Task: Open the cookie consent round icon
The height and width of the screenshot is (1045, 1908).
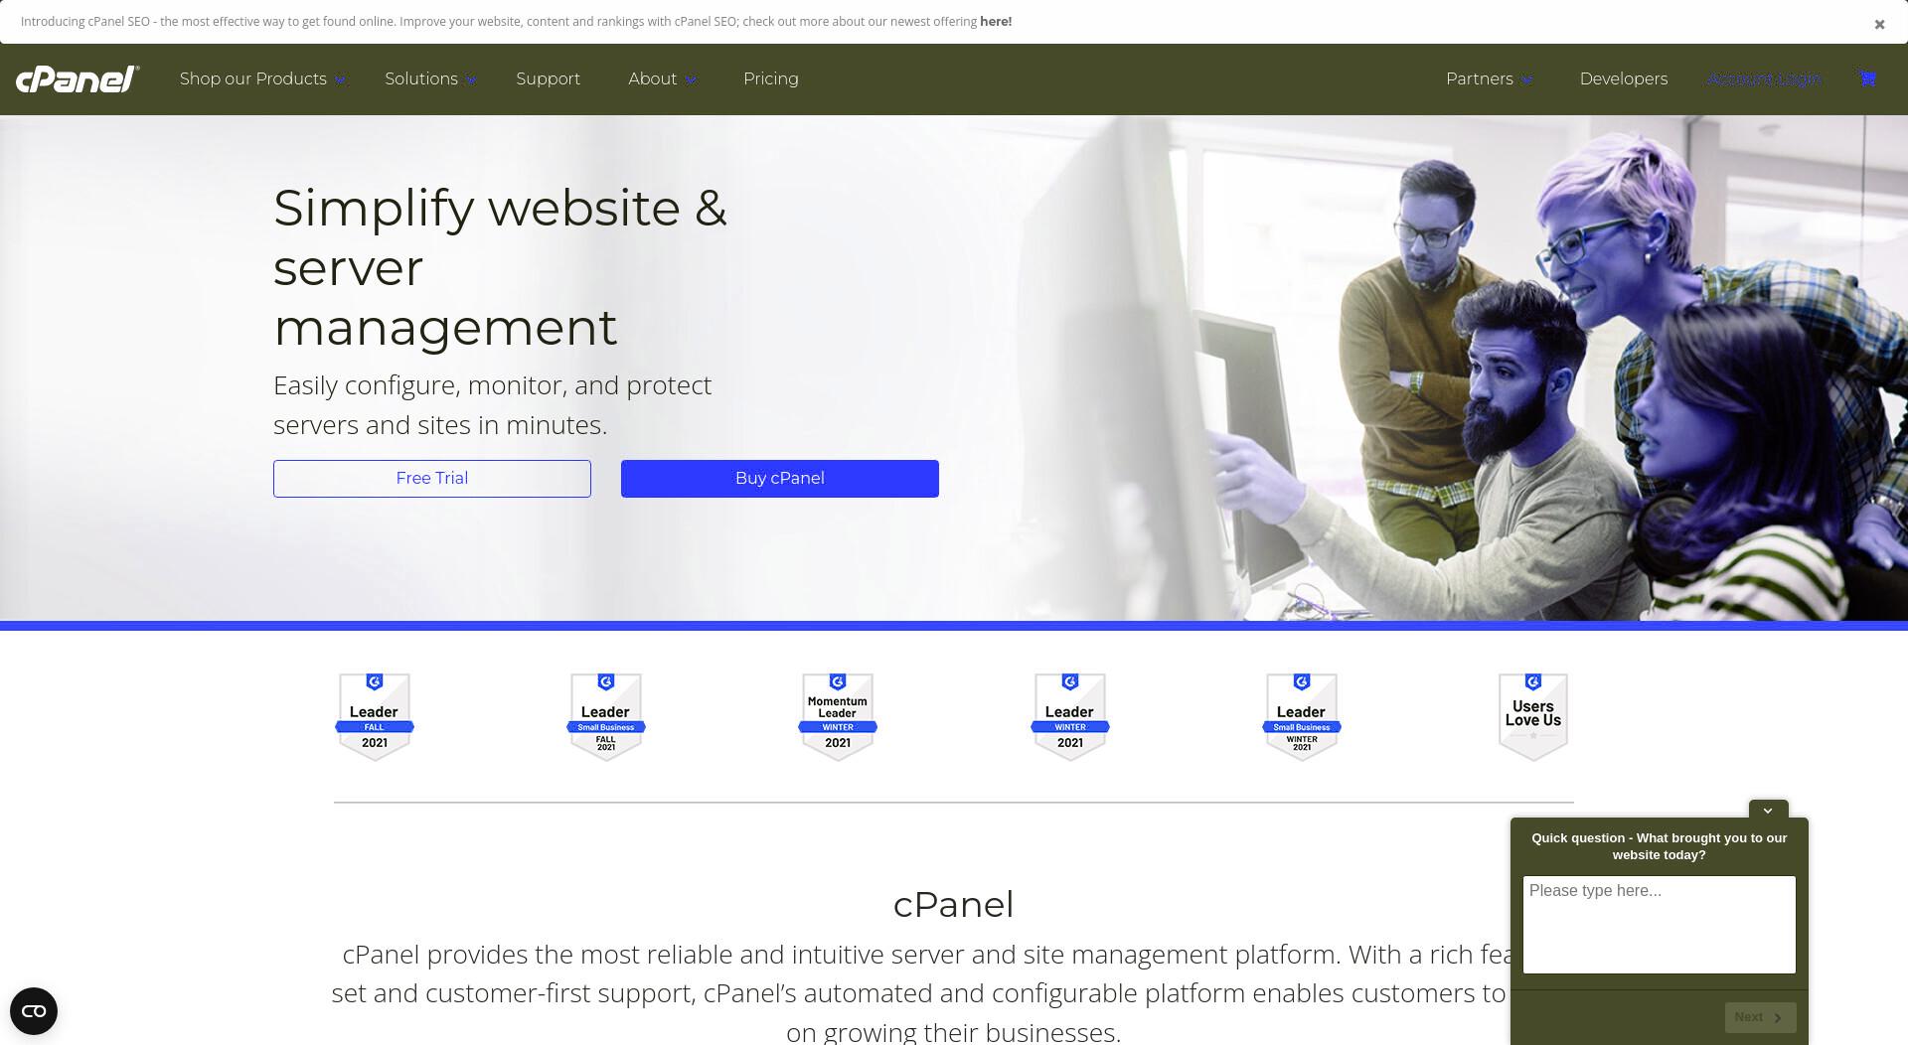Action: click(x=34, y=1011)
